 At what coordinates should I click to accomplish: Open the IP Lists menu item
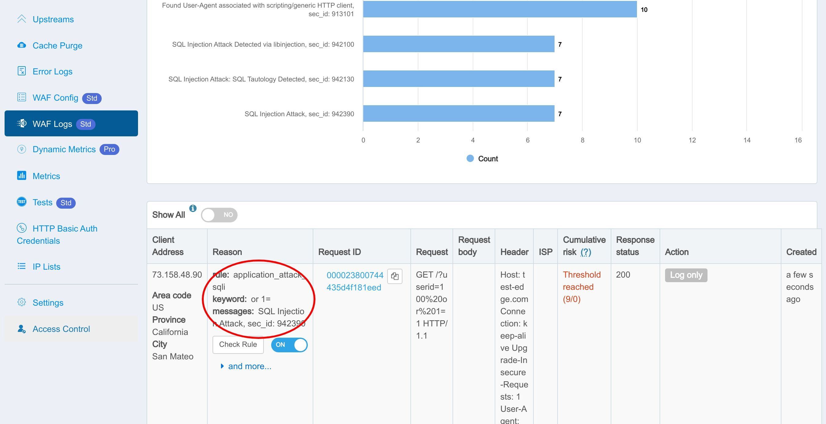46,266
